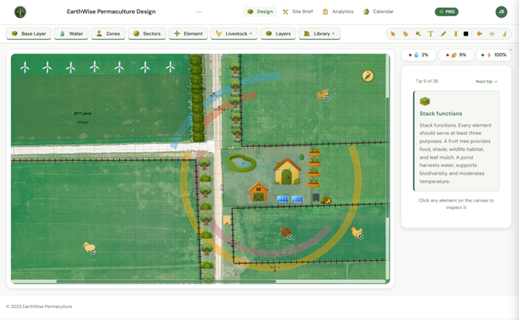This screenshot has width=519, height=320.
Task: Open the project three-dot menu
Action: (x=199, y=12)
